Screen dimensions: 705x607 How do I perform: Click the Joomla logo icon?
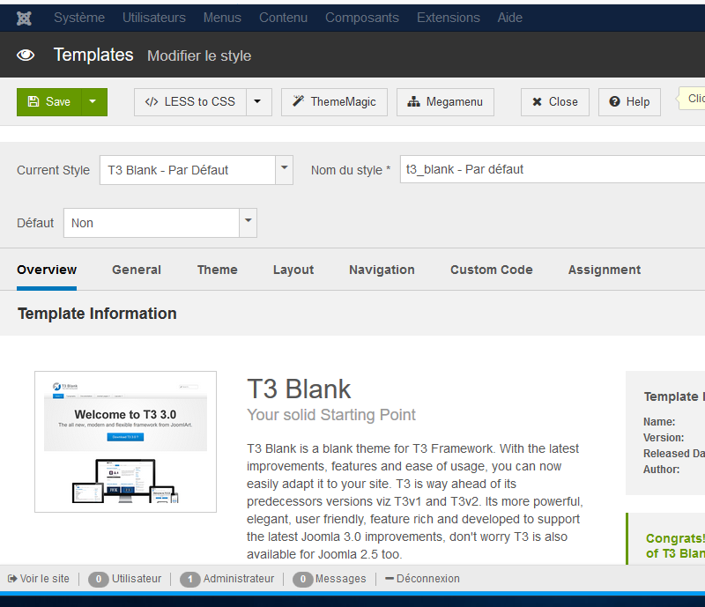coord(26,18)
